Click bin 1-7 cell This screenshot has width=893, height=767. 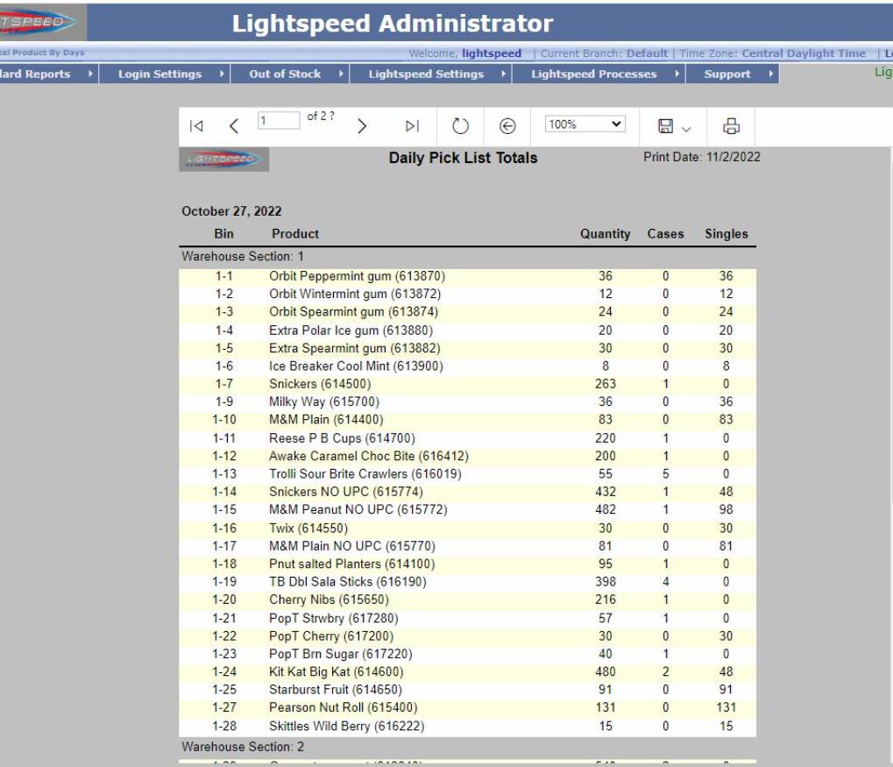click(223, 384)
